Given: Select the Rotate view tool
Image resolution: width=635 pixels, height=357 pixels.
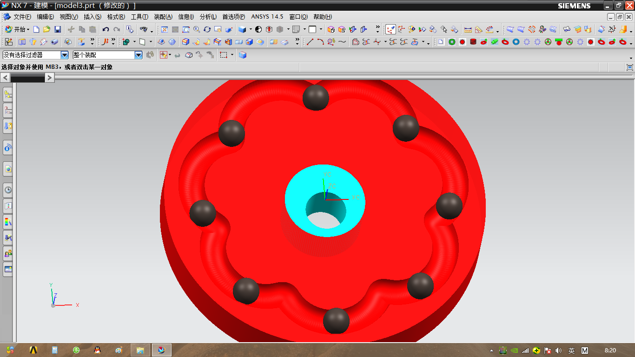Looking at the screenshot, I should tap(207, 29).
